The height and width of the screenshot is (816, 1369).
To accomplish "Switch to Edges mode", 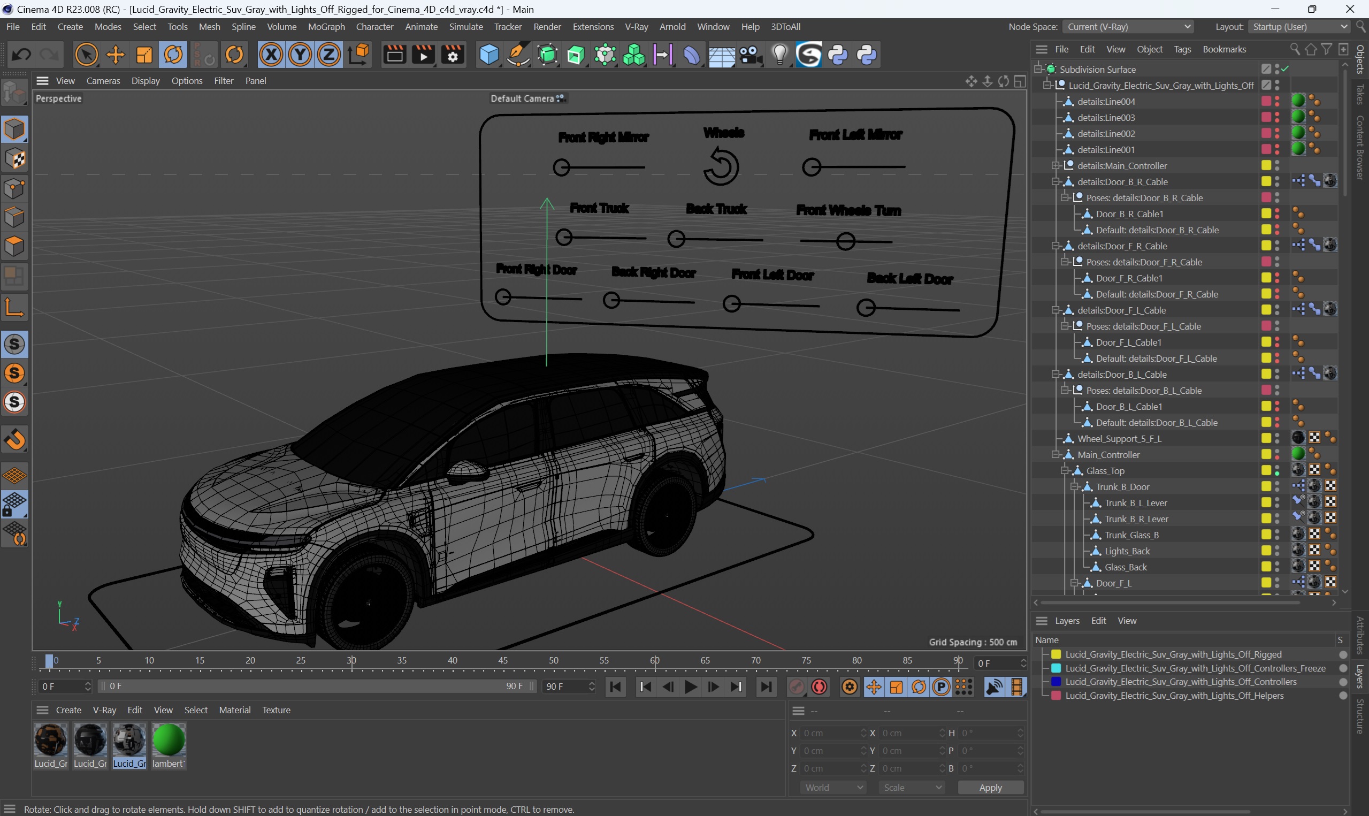I will click(x=15, y=218).
